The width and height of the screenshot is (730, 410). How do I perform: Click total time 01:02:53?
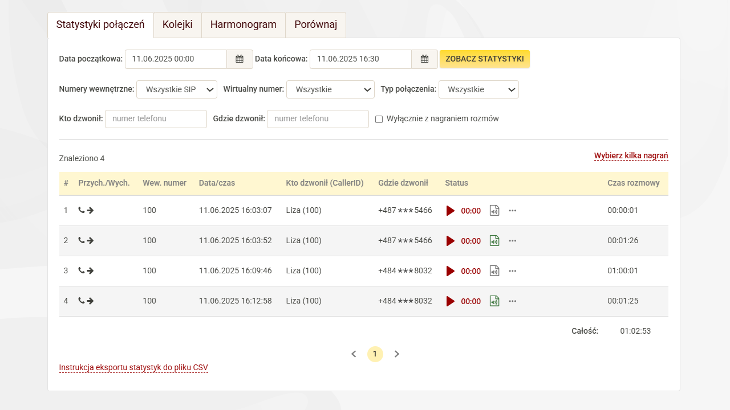coord(635,331)
